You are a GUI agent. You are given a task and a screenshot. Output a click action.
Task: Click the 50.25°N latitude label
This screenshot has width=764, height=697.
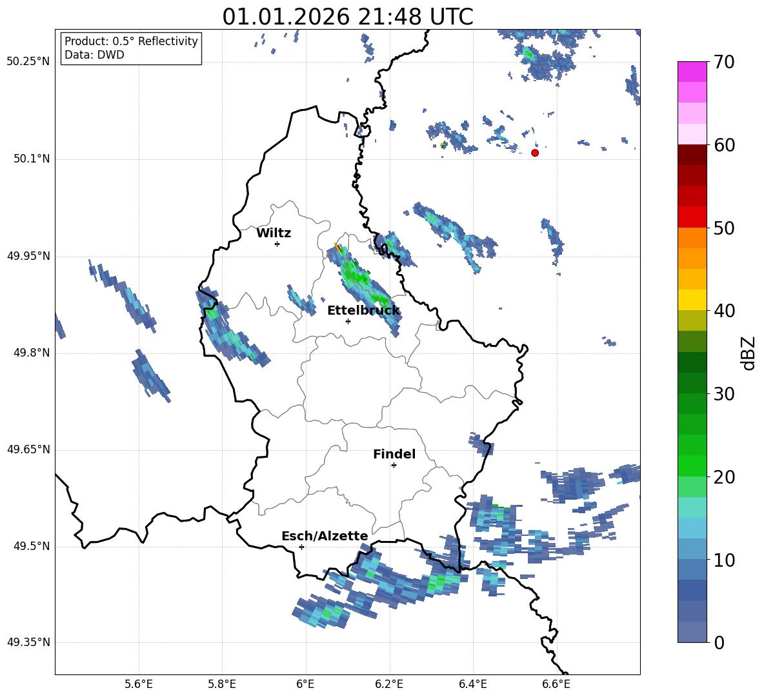pos(28,62)
